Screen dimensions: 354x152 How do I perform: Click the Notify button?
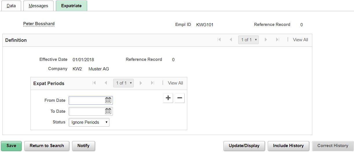click(83, 146)
